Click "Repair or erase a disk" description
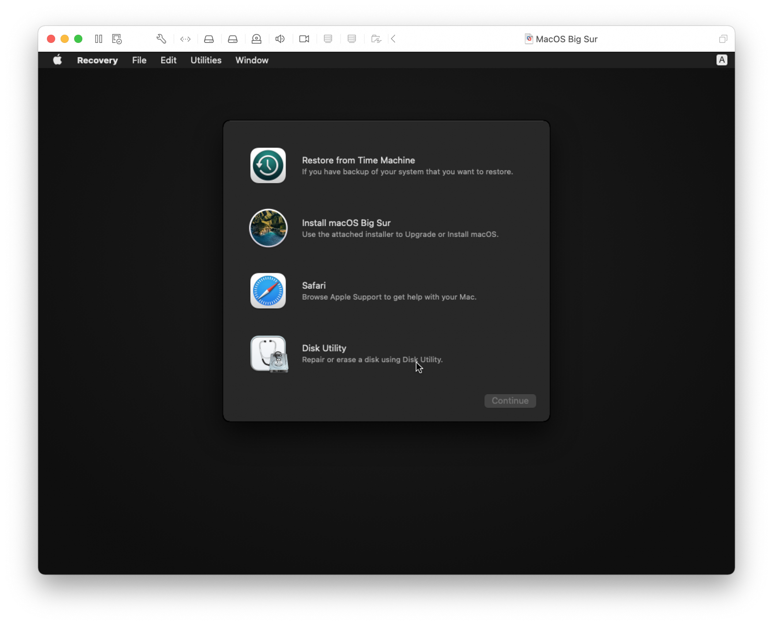Screen dimensions: 773x625 pos(372,359)
